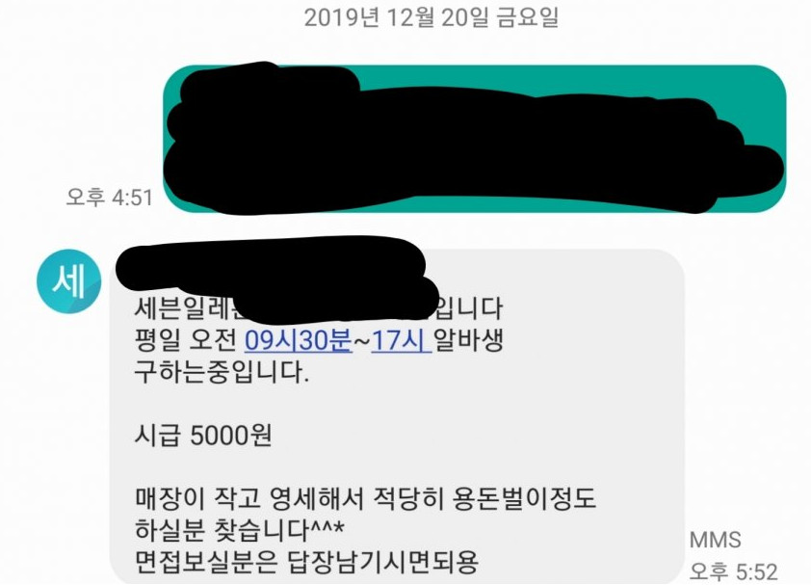811x585 pixels.
Task: Select the 구하는중입니다 text line
Action: (x=222, y=372)
